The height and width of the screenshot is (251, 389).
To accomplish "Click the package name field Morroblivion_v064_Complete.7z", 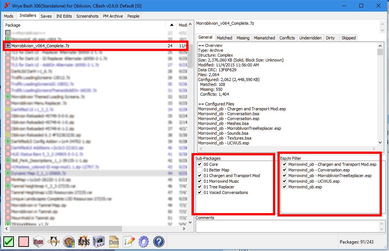I will (287, 27).
